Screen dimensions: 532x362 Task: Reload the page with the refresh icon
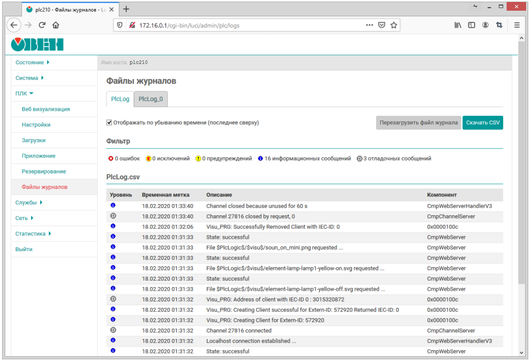click(42, 25)
